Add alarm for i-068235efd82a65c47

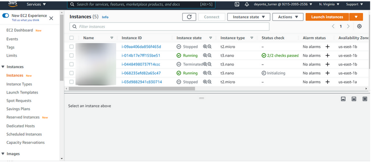(327, 73)
